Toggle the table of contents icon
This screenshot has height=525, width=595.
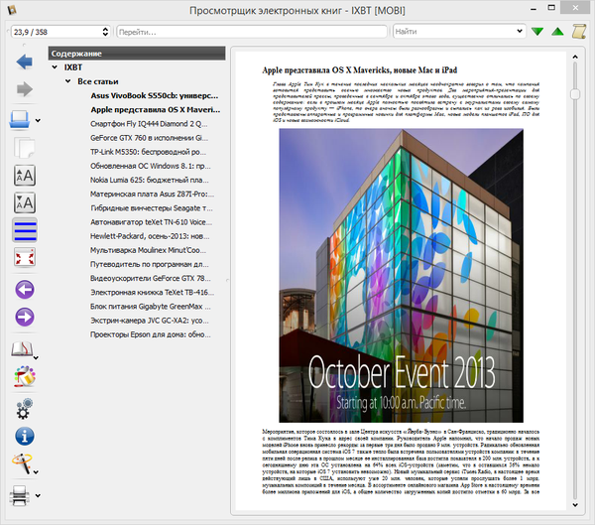pyautogui.click(x=25, y=230)
